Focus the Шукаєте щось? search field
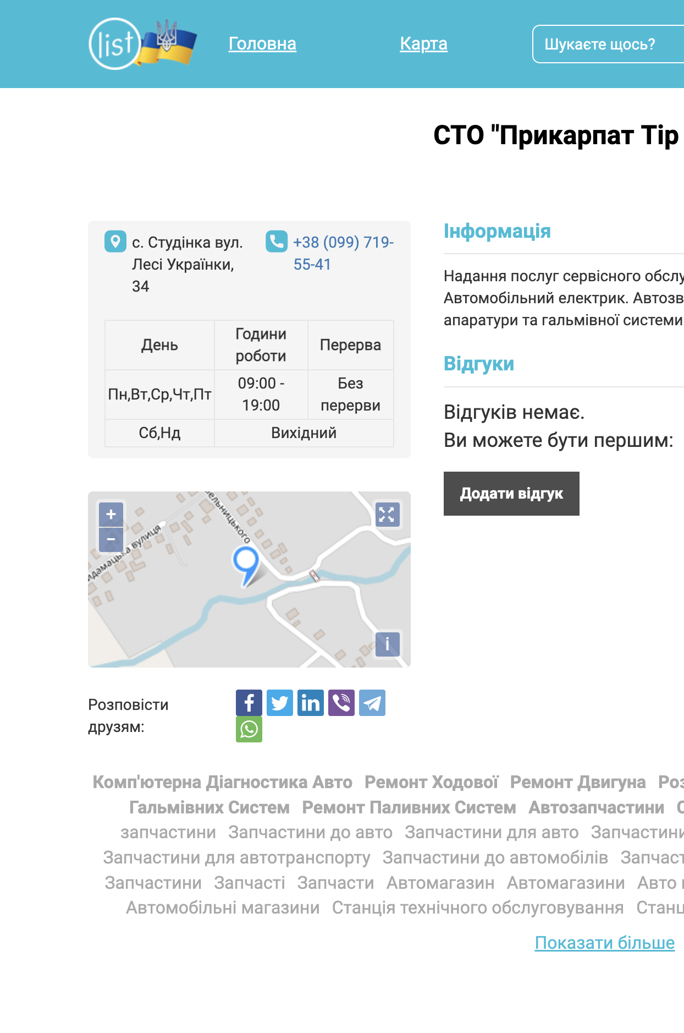The height and width of the screenshot is (1033, 684). 608,44
